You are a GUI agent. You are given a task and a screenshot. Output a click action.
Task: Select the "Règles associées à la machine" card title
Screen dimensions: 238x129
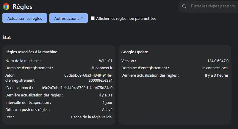pos(31,52)
